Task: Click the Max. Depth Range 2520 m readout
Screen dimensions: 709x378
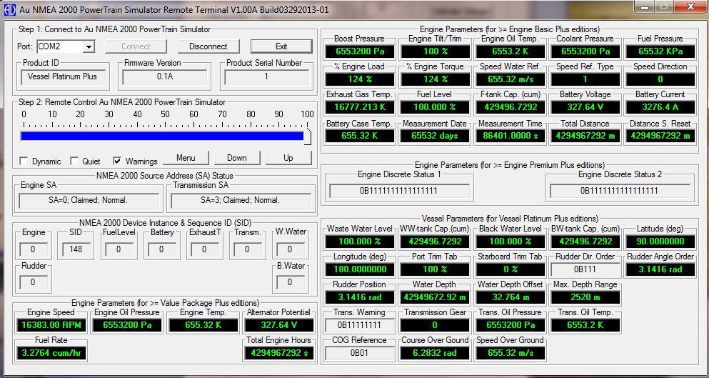Action: (585, 297)
